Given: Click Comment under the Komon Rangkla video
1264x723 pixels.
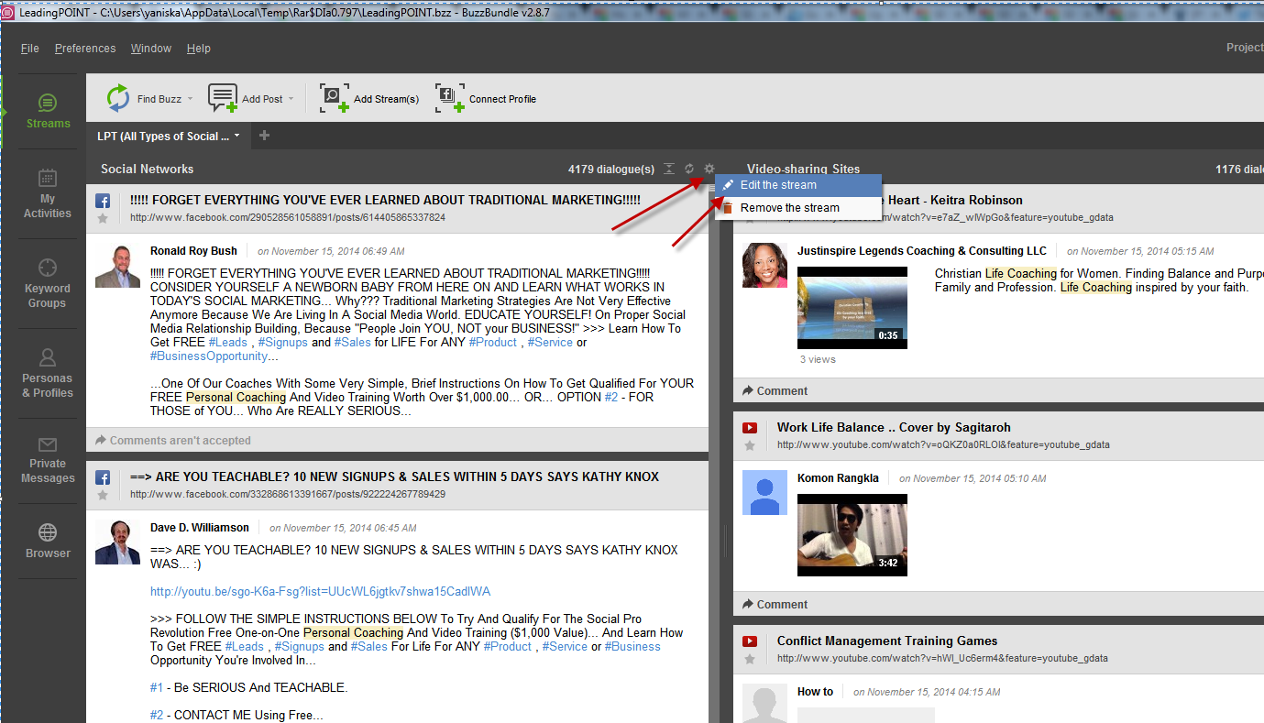Looking at the screenshot, I should [x=775, y=605].
